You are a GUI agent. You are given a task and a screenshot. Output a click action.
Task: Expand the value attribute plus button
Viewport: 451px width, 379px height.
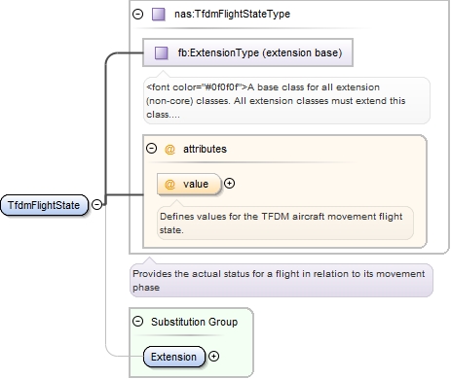pos(229,184)
